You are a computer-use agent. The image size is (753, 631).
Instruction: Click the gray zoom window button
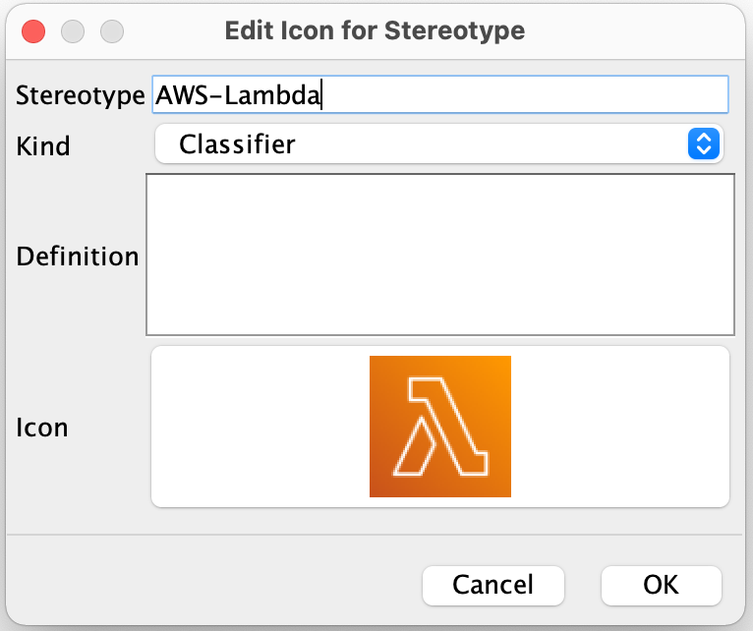(x=112, y=30)
